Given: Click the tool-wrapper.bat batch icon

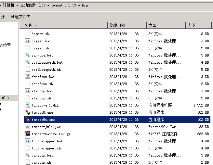Looking at the screenshot, I should pyautogui.click(x=28, y=141).
